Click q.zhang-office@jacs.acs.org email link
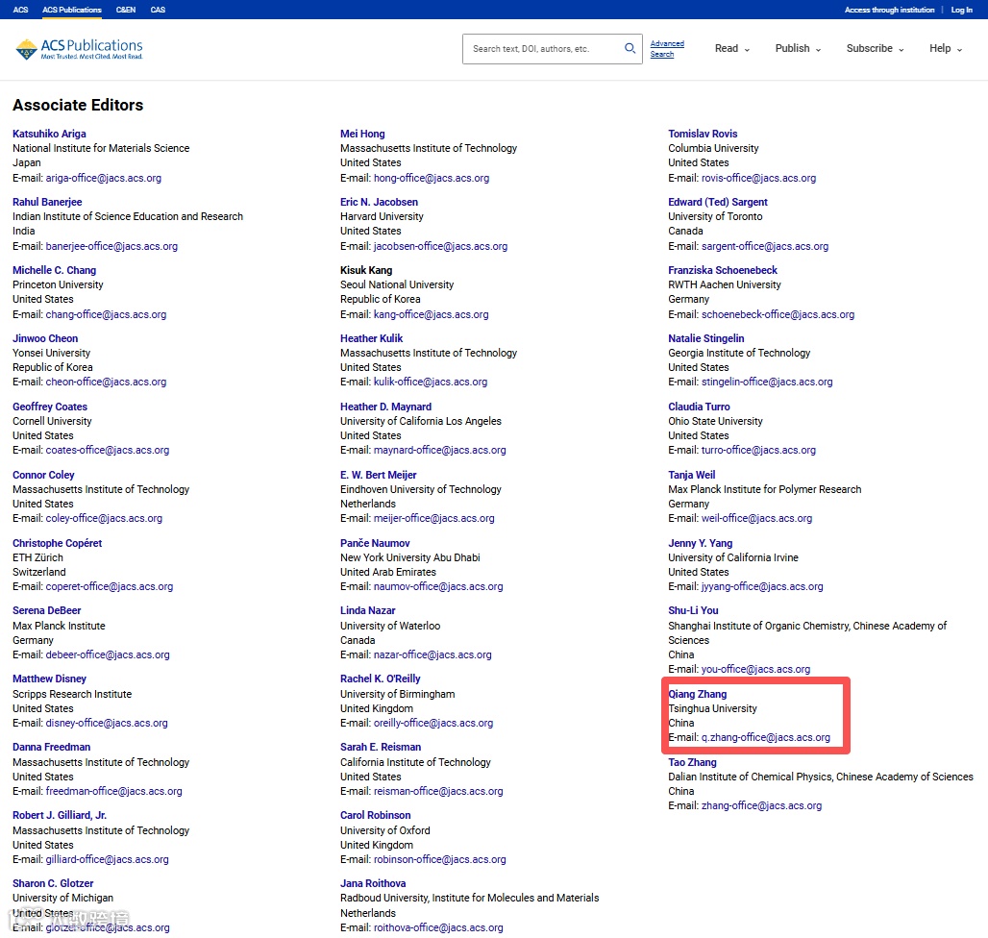This screenshot has height=938, width=988. 766,738
